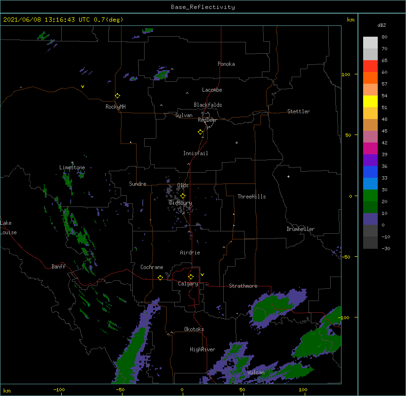Click the Ponoka town label
406x396 pixels.
click(x=226, y=64)
